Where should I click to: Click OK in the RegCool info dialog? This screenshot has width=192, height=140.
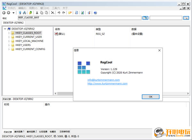coord(151,97)
